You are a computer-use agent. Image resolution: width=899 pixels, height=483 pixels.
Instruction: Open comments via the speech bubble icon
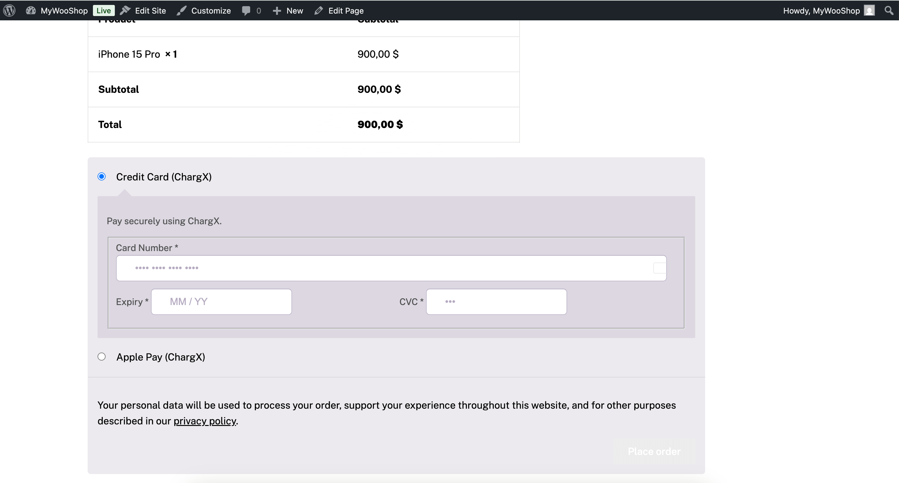[246, 10]
